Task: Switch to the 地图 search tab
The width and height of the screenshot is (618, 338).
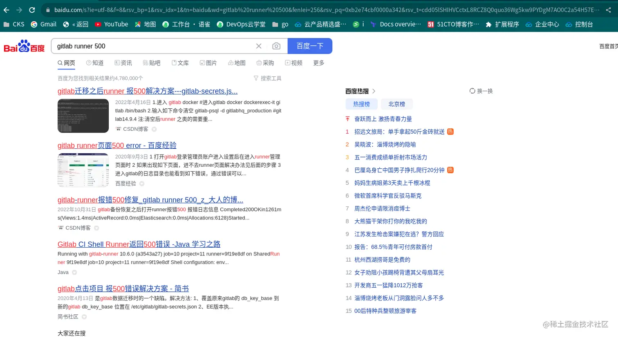Action: click(237, 63)
